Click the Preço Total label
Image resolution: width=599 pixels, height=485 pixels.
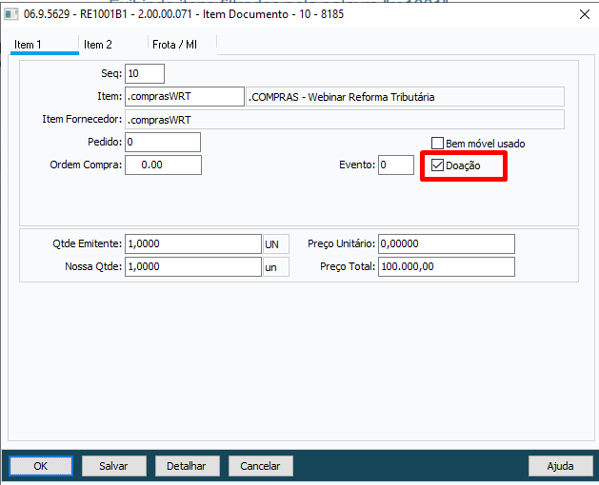348,266
